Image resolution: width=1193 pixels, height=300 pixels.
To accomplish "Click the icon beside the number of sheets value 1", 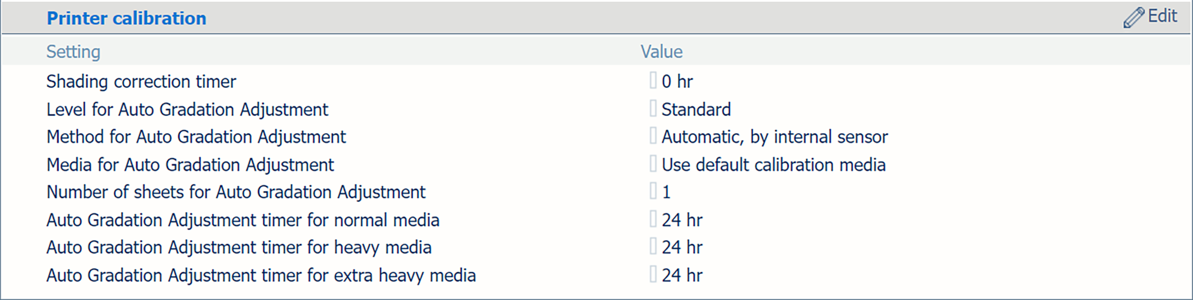I will point(653,192).
